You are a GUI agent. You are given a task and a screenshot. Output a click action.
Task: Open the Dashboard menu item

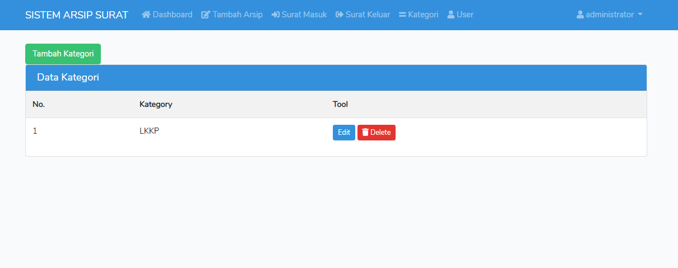[x=167, y=15]
